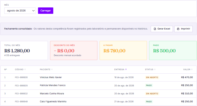Click patient Vinicius Melo Xavier

[x=51, y=77]
